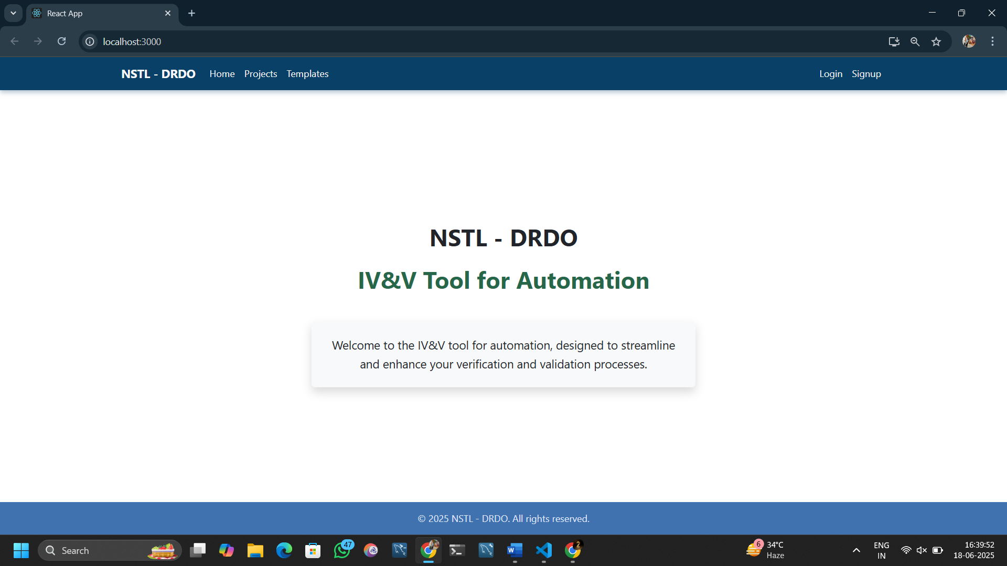Go back using the browser back arrow
This screenshot has width=1007, height=566.
tap(14, 41)
